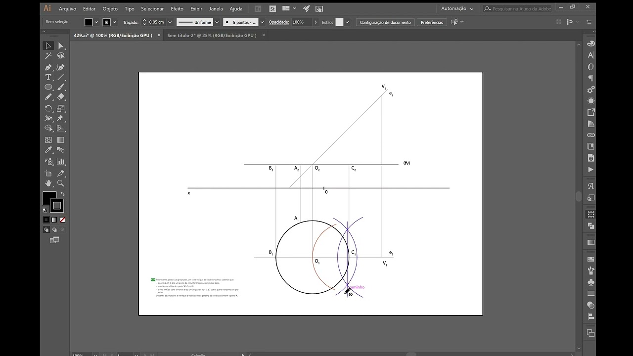Pick the Pencil tool
This screenshot has width=633, height=356.
(x=48, y=97)
